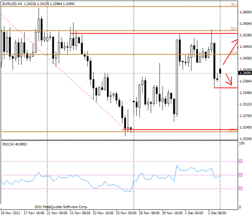Click the 23 Nov 16:00 time label
This screenshot has width=252, height=216.
click(103, 213)
